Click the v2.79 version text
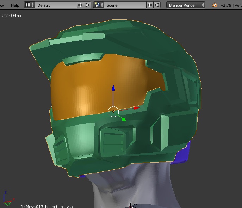 [x=226, y=5]
